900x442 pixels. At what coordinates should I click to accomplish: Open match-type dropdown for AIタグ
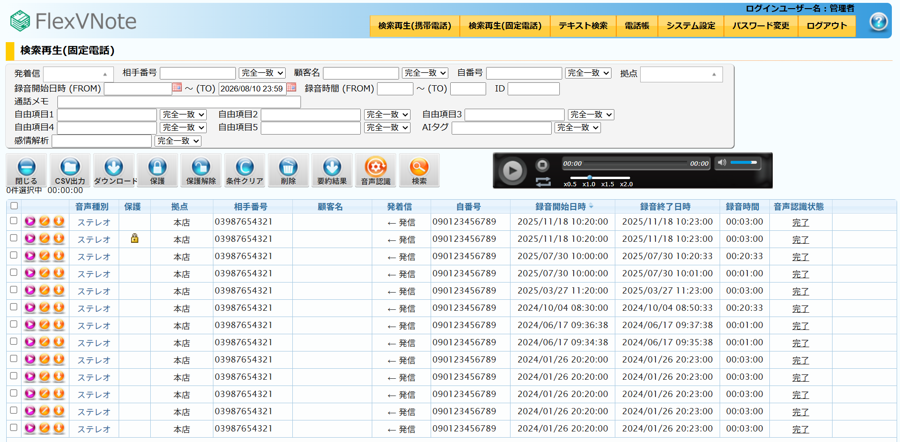(578, 127)
